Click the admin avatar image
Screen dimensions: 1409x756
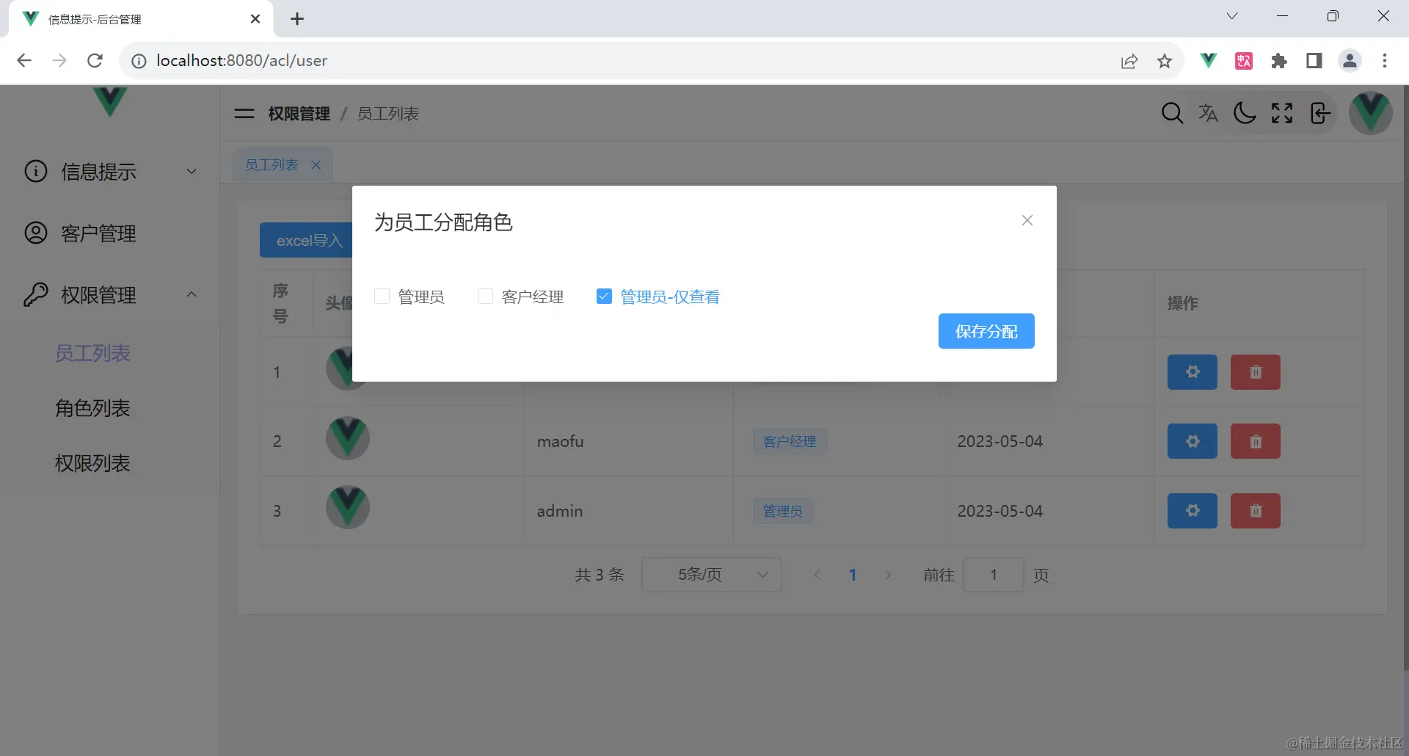pyautogui.click(x=348, y=507)
